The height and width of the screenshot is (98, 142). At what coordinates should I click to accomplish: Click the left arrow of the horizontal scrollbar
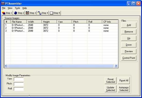(x=6, y=66)
